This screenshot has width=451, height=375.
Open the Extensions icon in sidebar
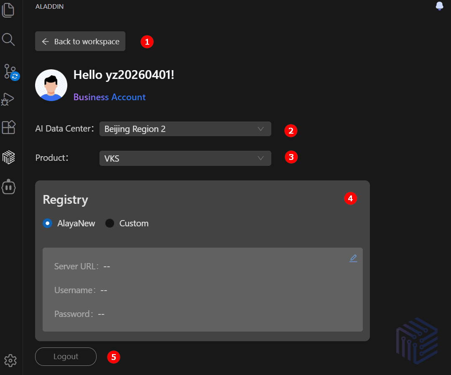tap(8, 127)
